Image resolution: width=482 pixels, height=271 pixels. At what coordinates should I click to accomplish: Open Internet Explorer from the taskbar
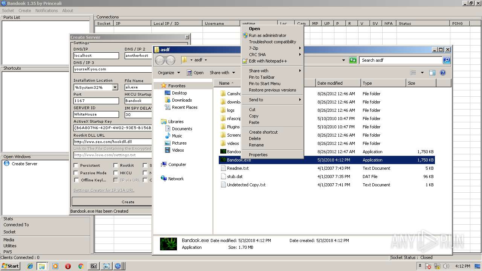coord(30,266)
